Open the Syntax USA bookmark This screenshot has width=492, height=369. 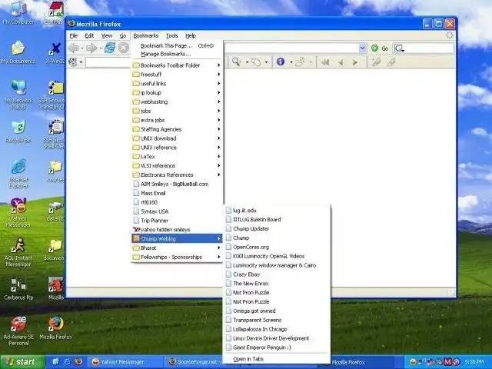click(178, 211)
